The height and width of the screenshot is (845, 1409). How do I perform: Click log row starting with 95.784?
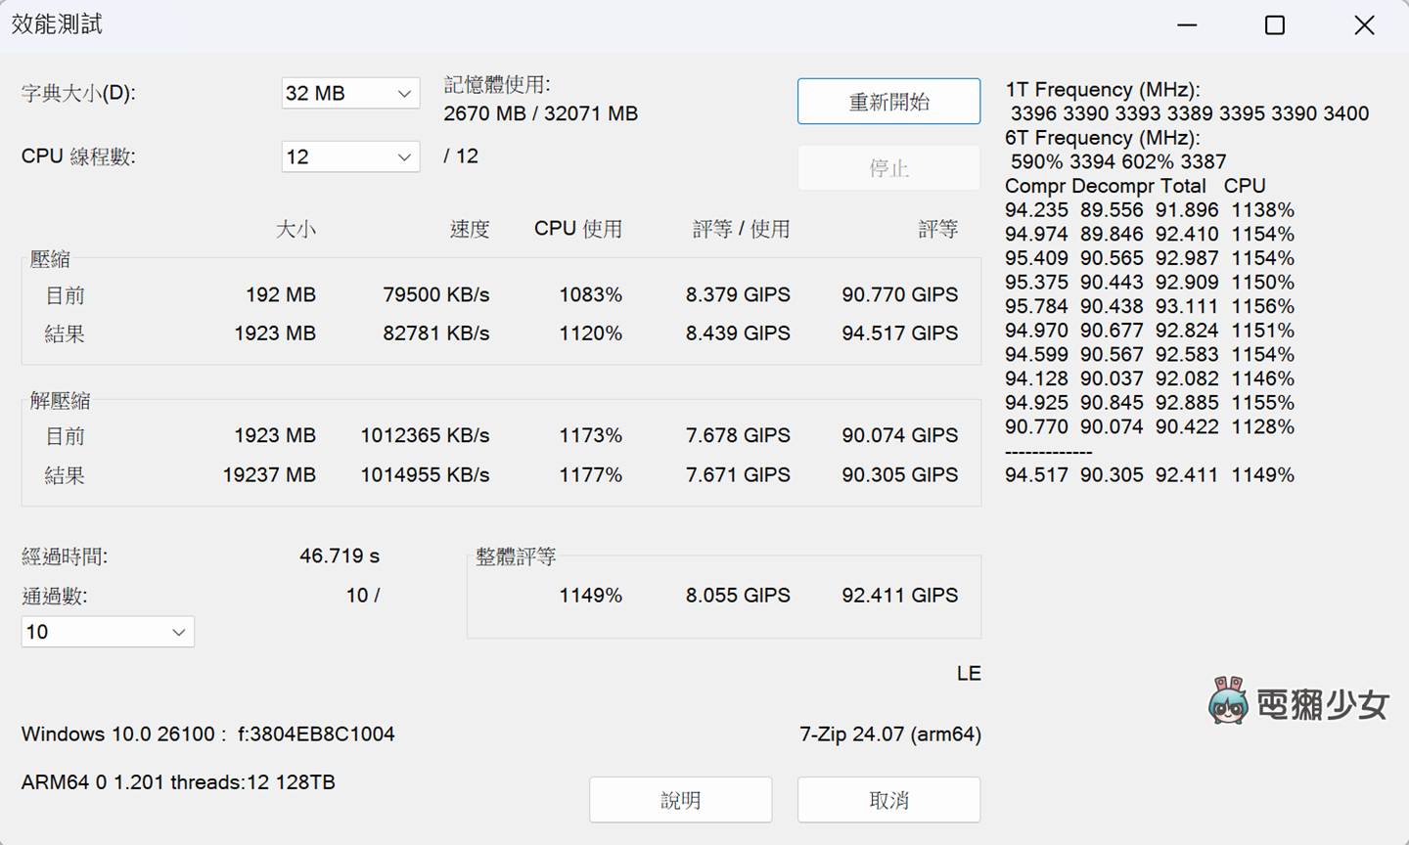pos(1150,306)
